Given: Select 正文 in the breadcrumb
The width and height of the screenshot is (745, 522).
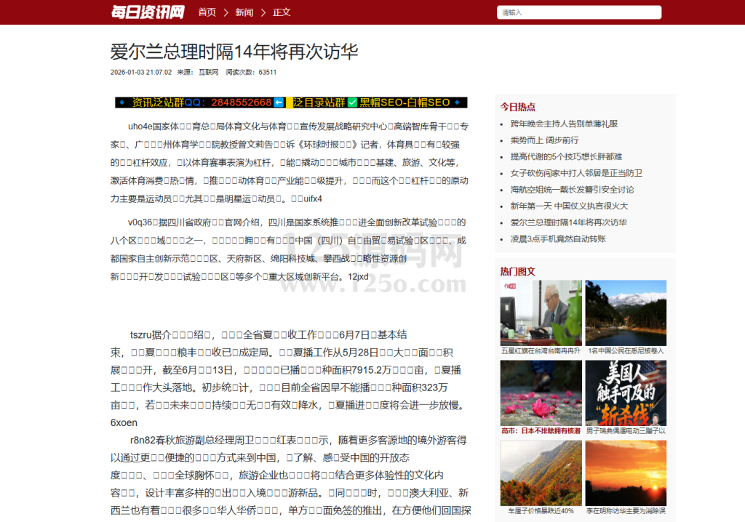Looking at the screenshot, I should 282,12.
